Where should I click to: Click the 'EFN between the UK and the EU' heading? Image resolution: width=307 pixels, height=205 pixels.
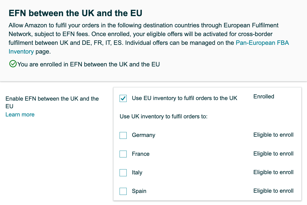coord(75,13)
